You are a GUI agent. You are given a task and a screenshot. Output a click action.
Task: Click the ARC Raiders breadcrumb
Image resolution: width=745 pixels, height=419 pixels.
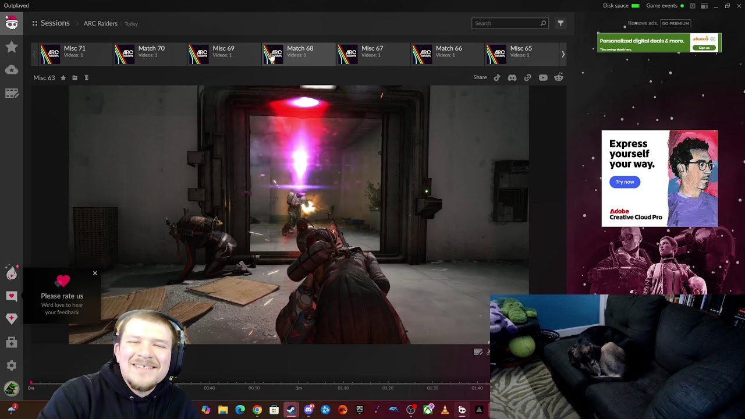pos(100,23)
